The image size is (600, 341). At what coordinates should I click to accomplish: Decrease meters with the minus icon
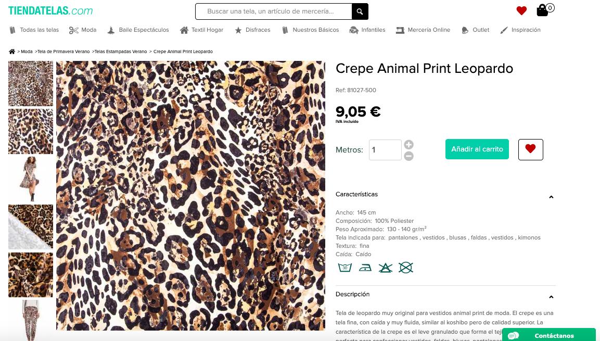click(x=409, y=156)
